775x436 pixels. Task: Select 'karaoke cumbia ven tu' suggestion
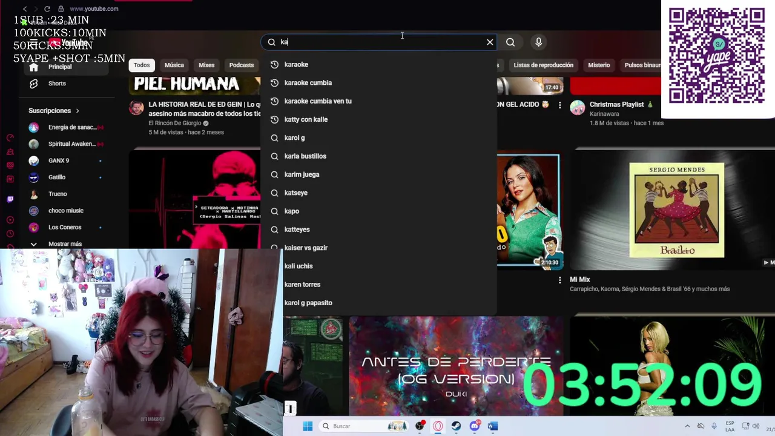click(378, 101)
